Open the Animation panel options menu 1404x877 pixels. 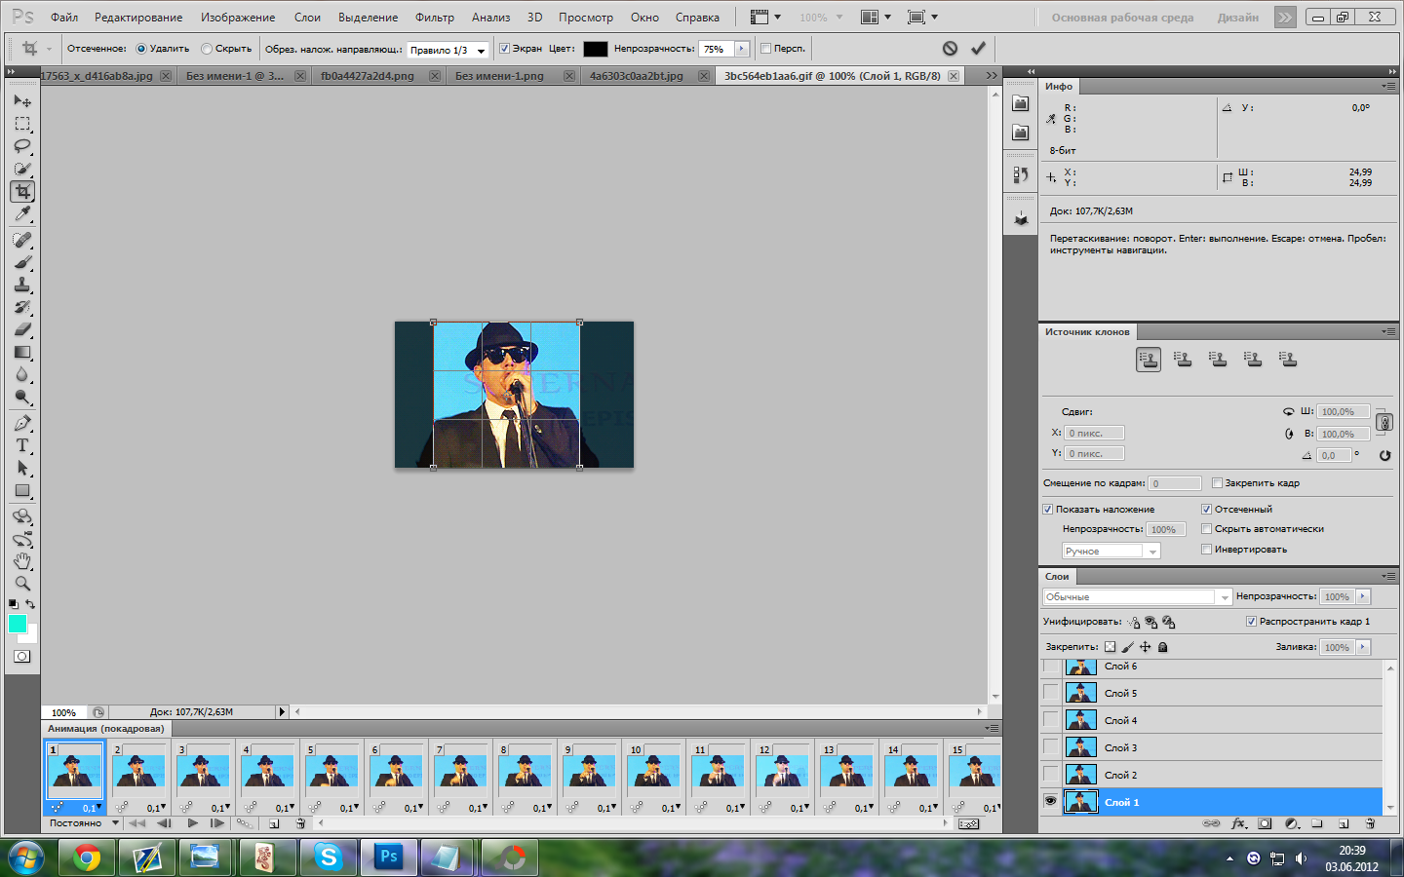(992, 728)
